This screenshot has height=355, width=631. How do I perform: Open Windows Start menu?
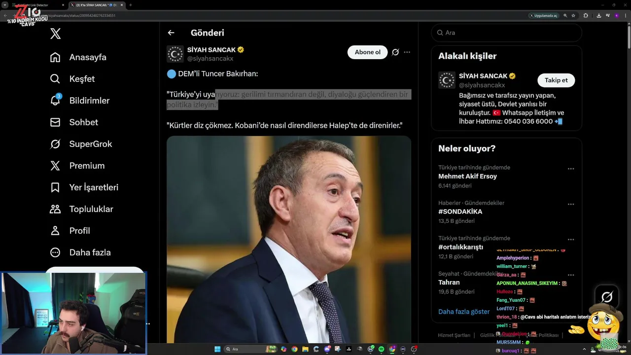click(x=217, y=349)
